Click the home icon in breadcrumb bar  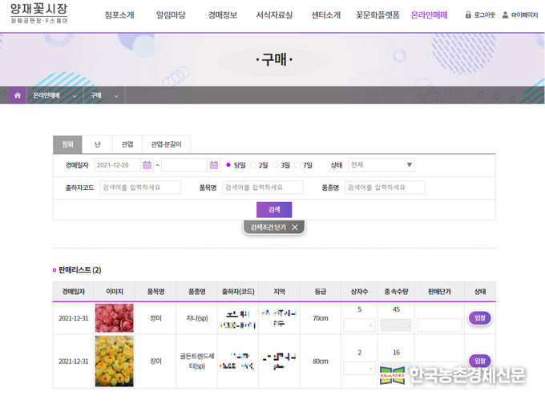point(18,95)
